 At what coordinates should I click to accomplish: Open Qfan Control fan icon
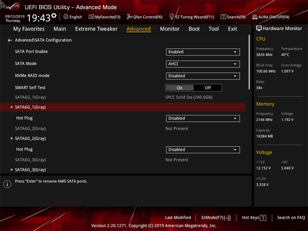tap(129, 17)
